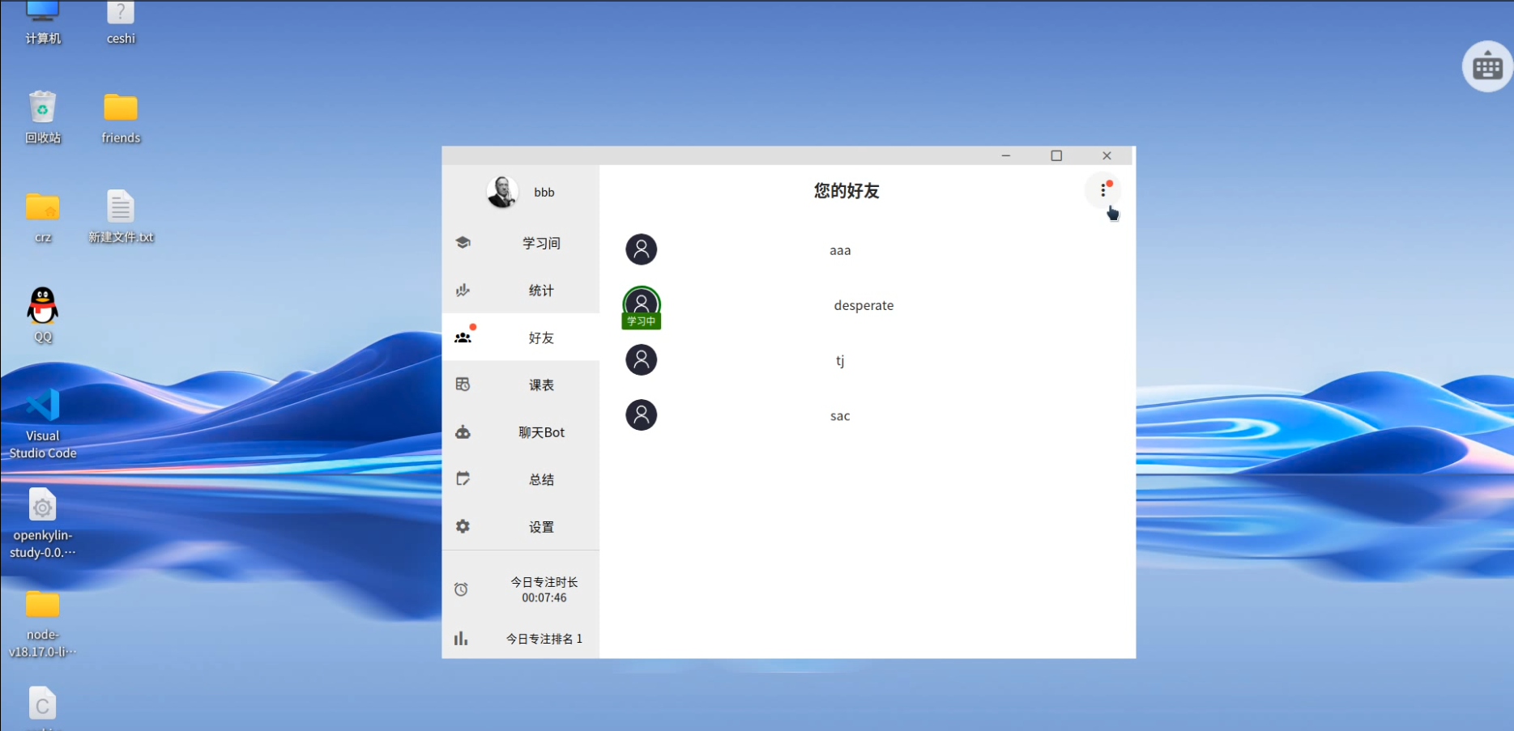Click the statistics chart icon
The image size is (1514, 731).
point(463,290)
